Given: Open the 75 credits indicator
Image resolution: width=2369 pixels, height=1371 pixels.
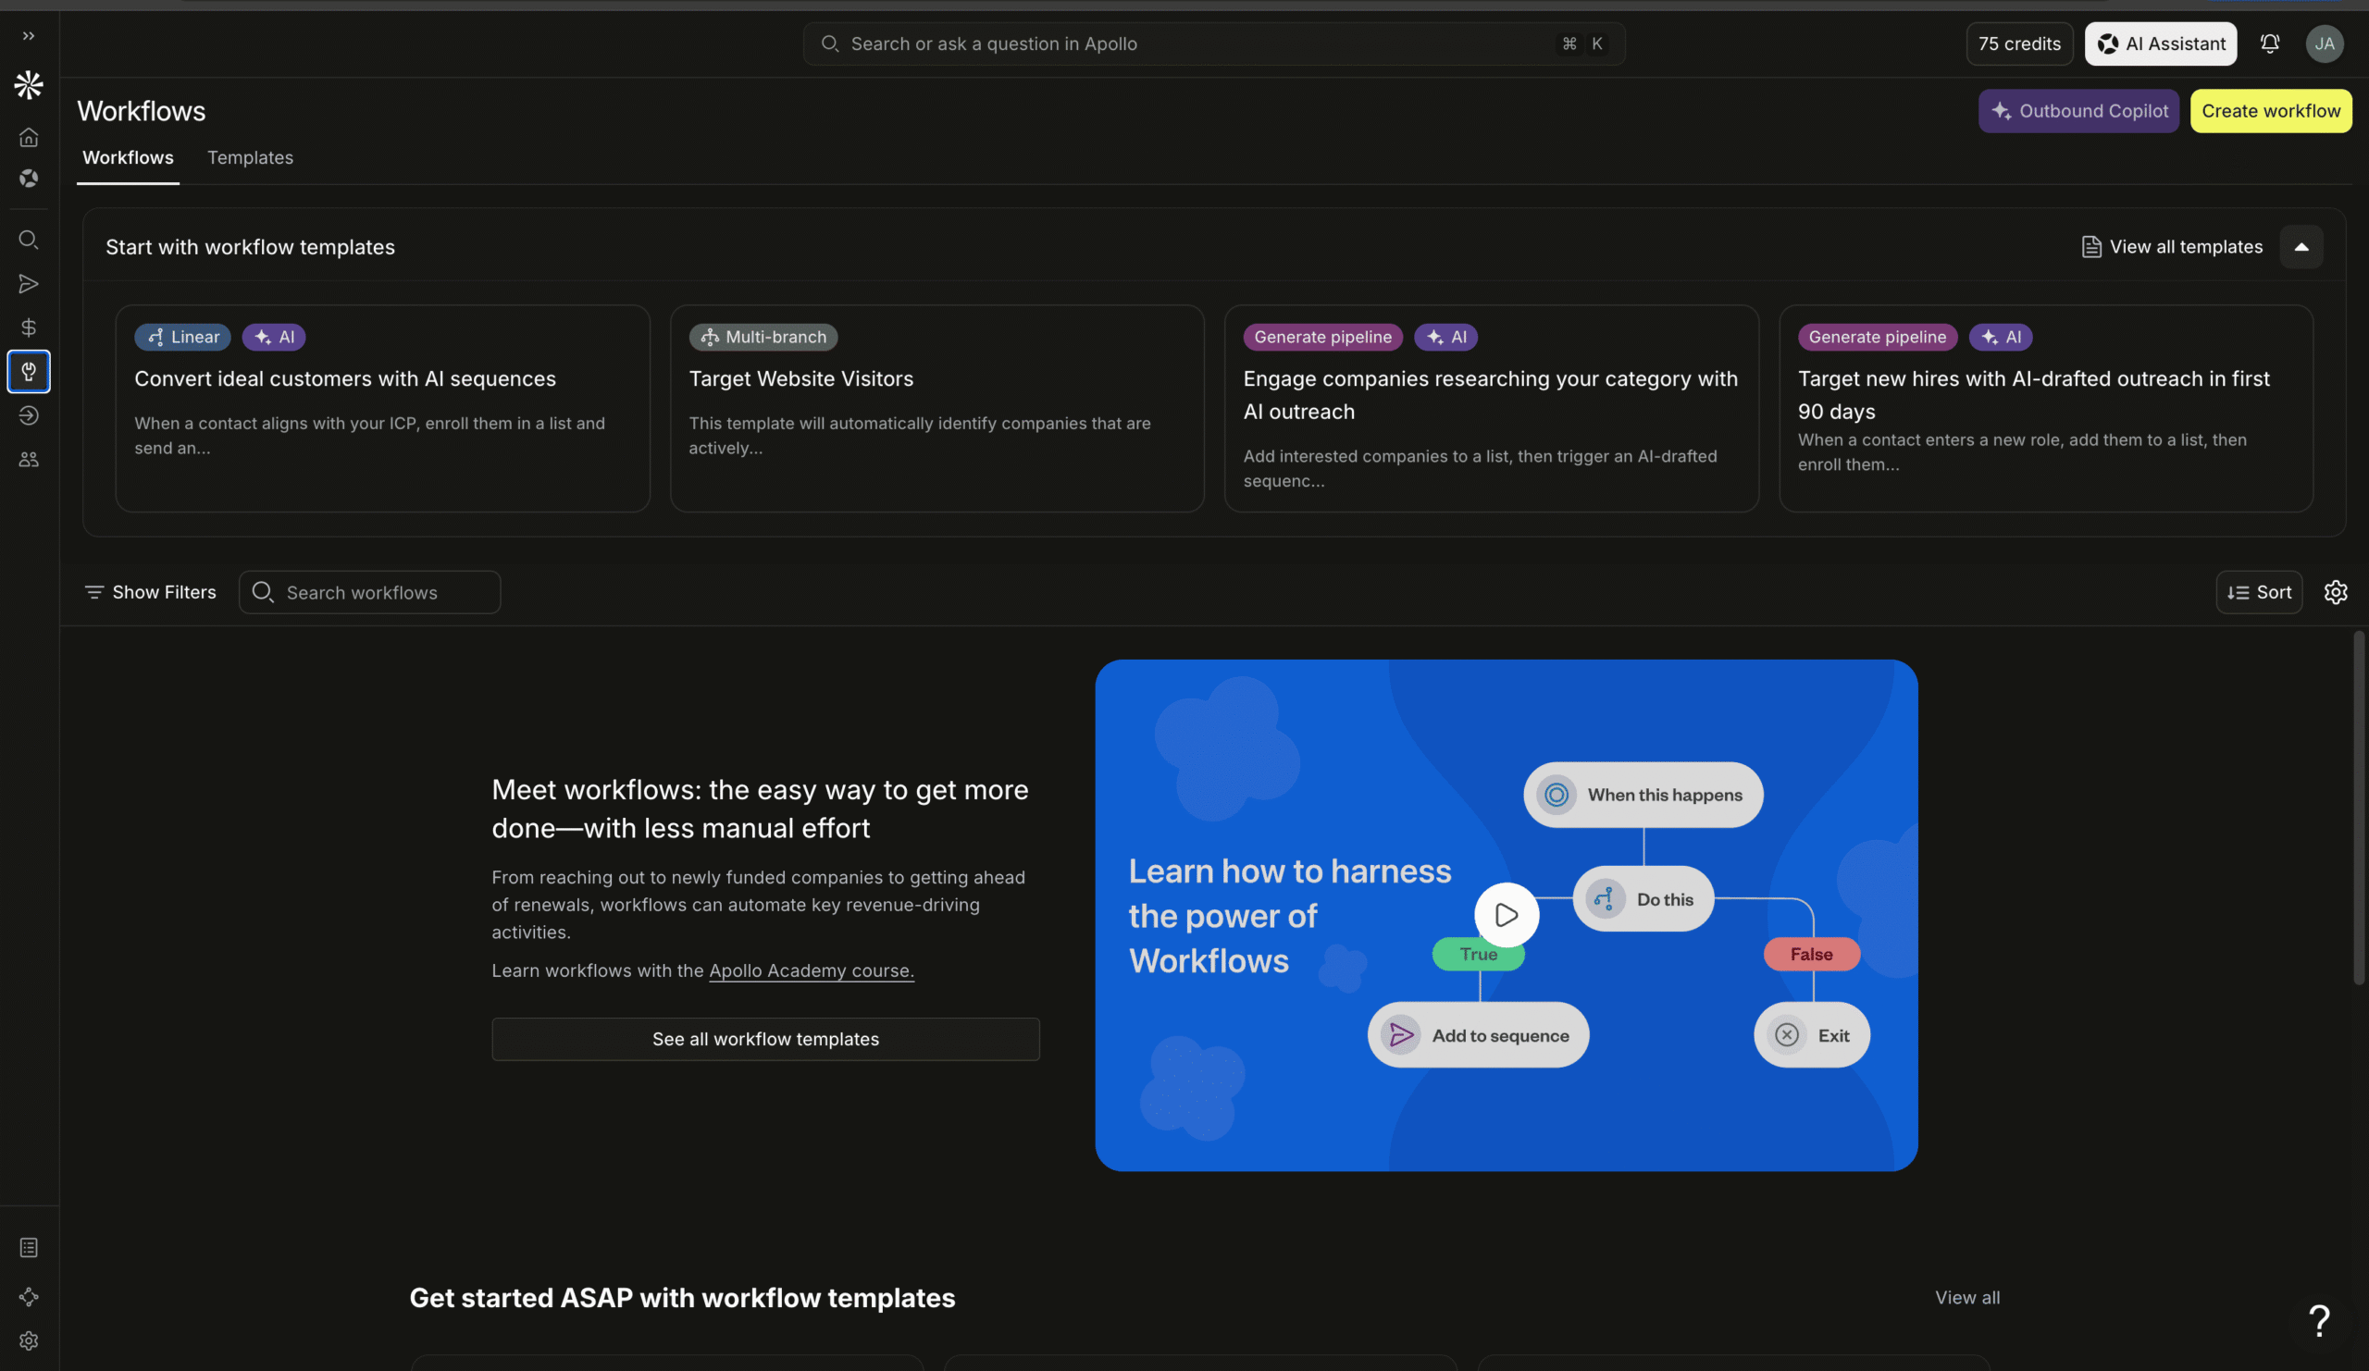Looking at the screenshot, I should point(2019,44).
